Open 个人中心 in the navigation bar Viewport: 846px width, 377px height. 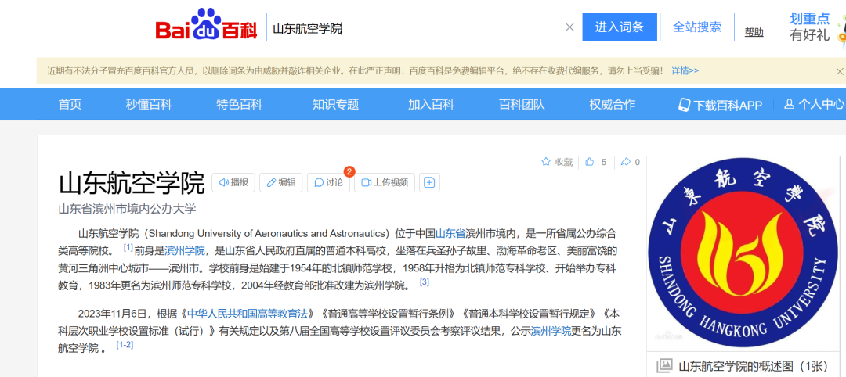[x=815, y=105]
